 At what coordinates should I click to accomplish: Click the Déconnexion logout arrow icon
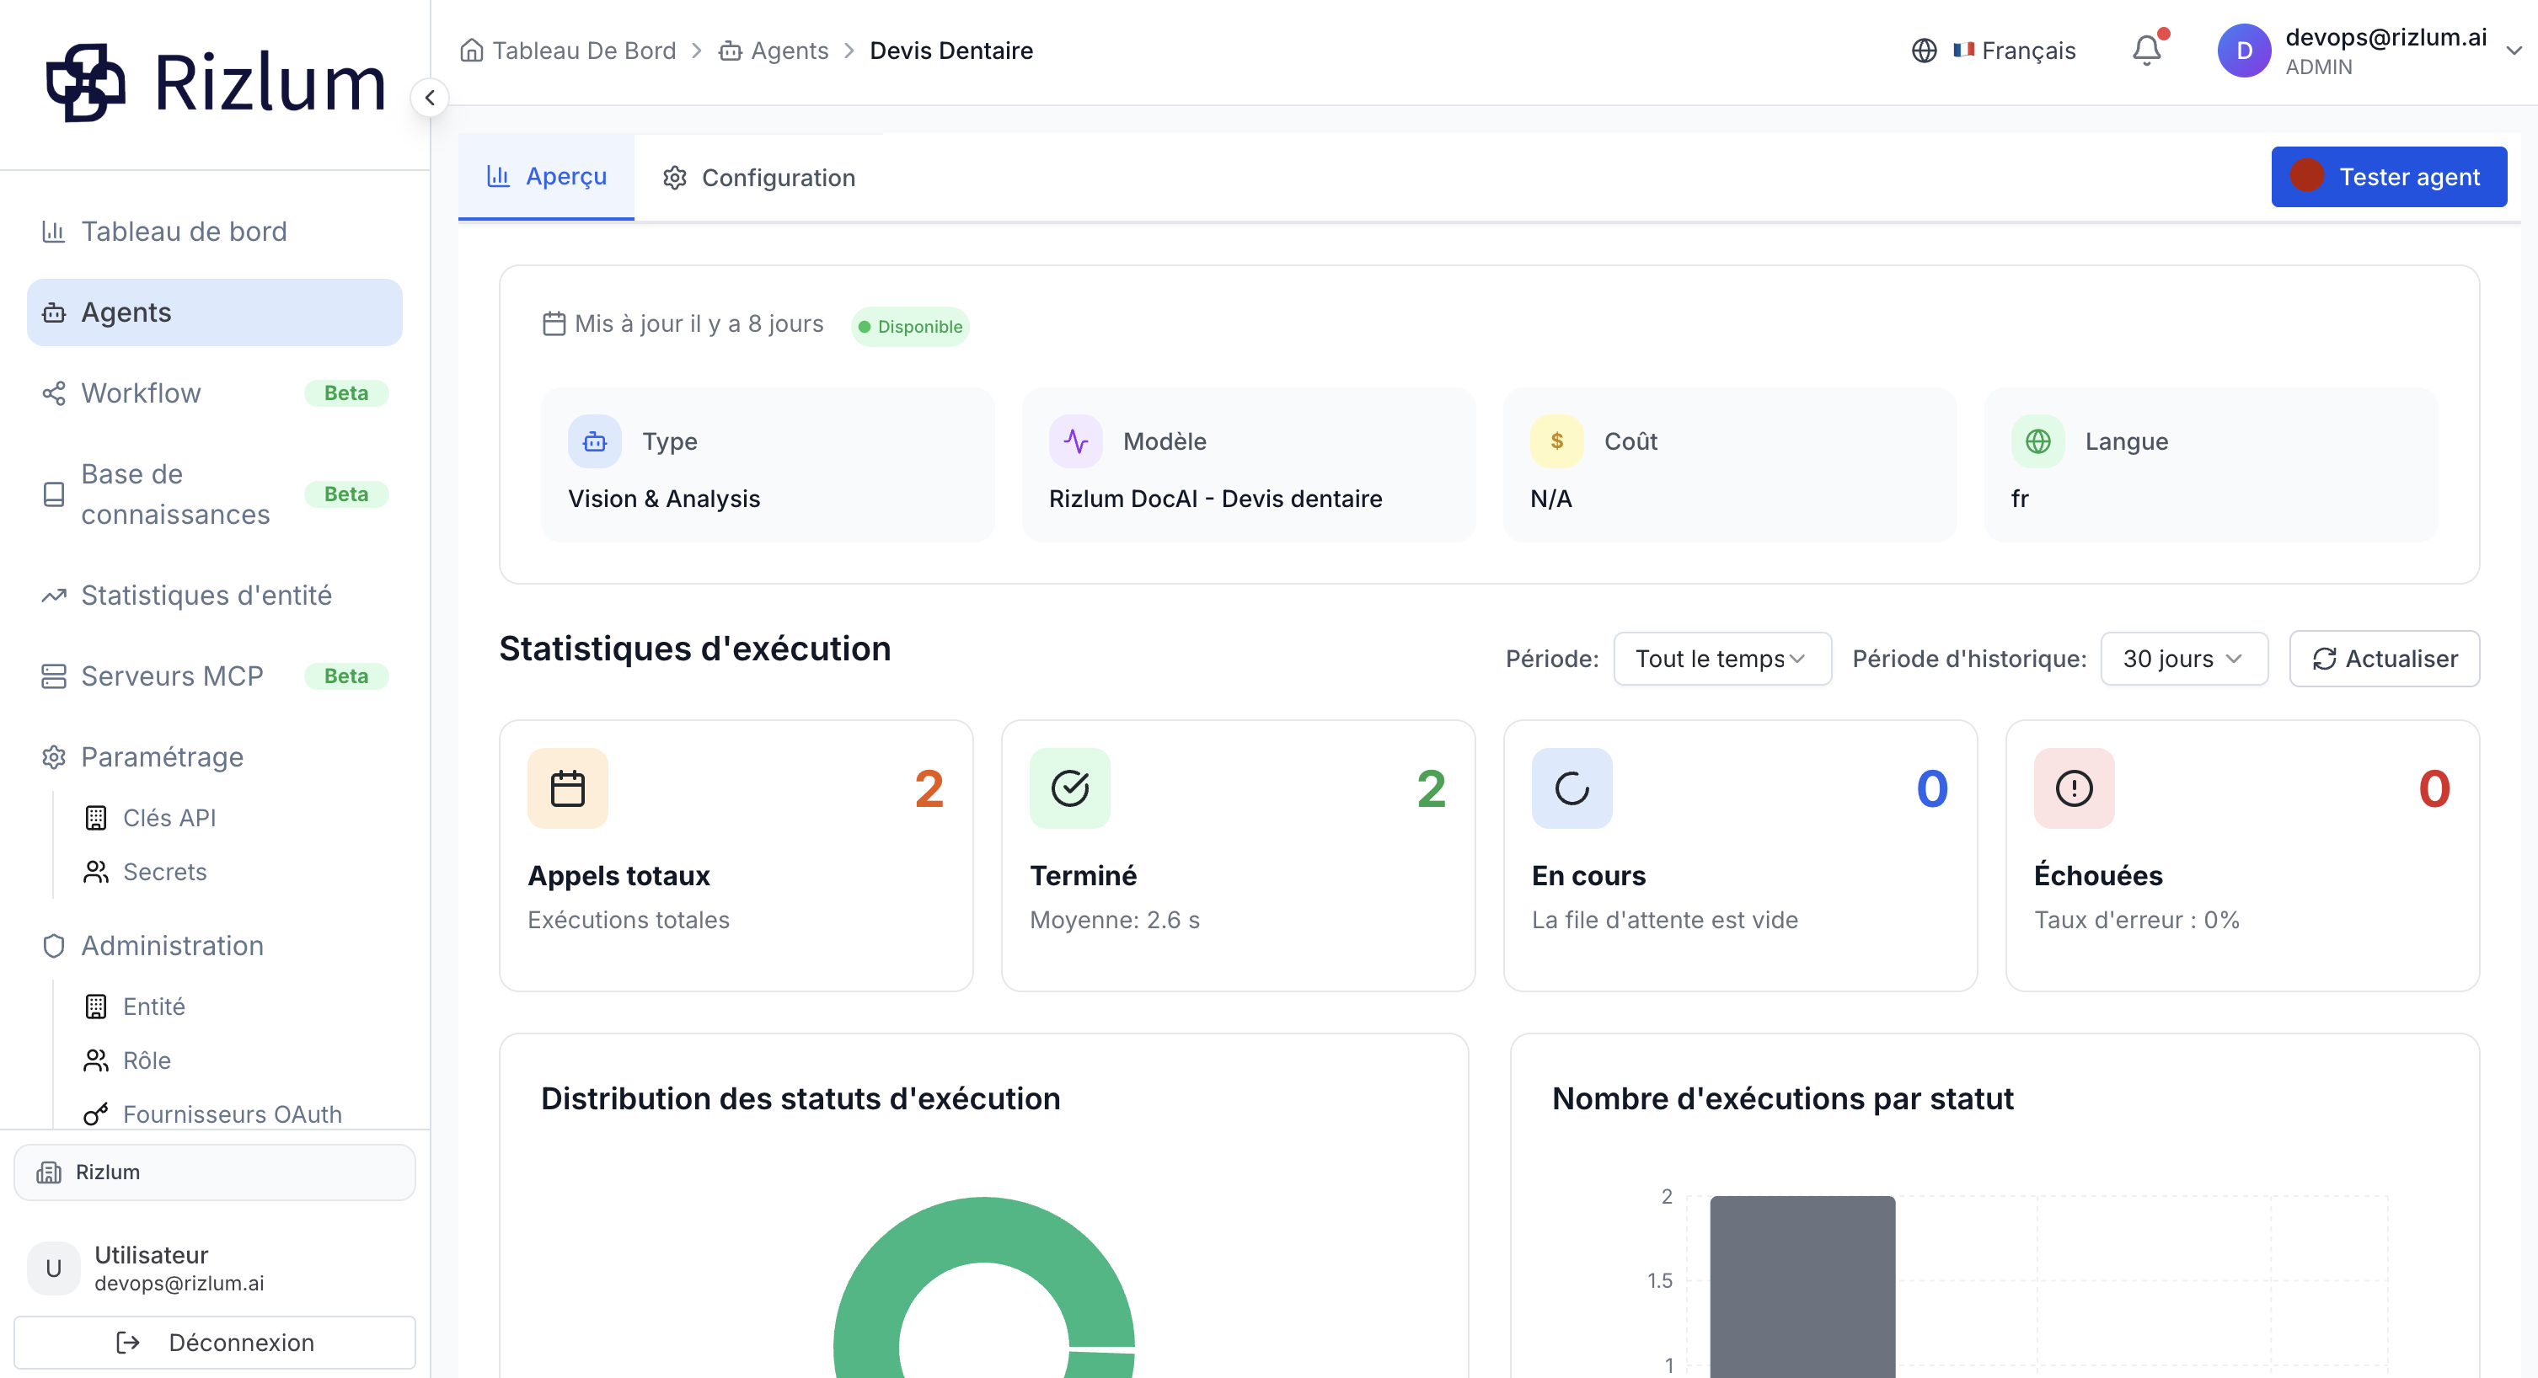(128, 1343)
